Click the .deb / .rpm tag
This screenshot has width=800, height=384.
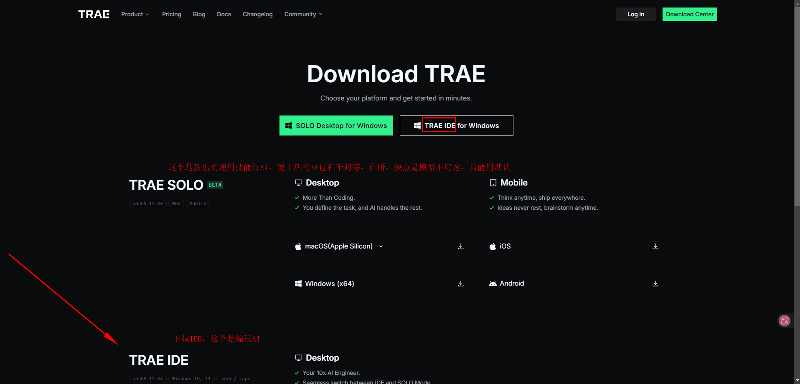click(235, 379)
